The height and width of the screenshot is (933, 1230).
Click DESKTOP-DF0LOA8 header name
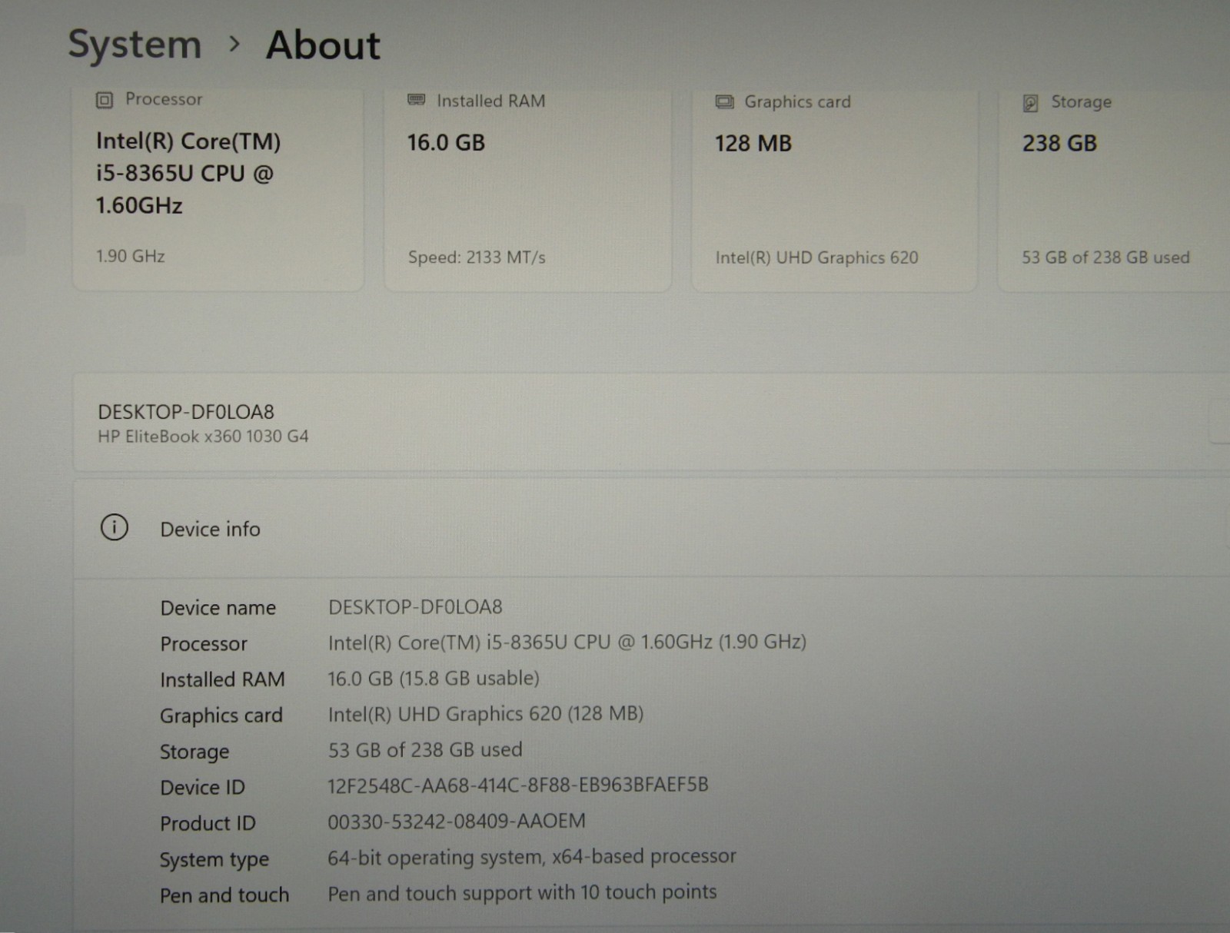pos(186,412)
